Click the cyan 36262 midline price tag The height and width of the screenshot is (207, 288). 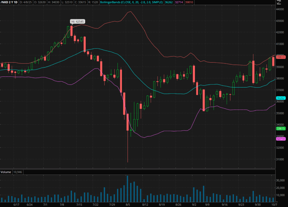coord(281,98)
